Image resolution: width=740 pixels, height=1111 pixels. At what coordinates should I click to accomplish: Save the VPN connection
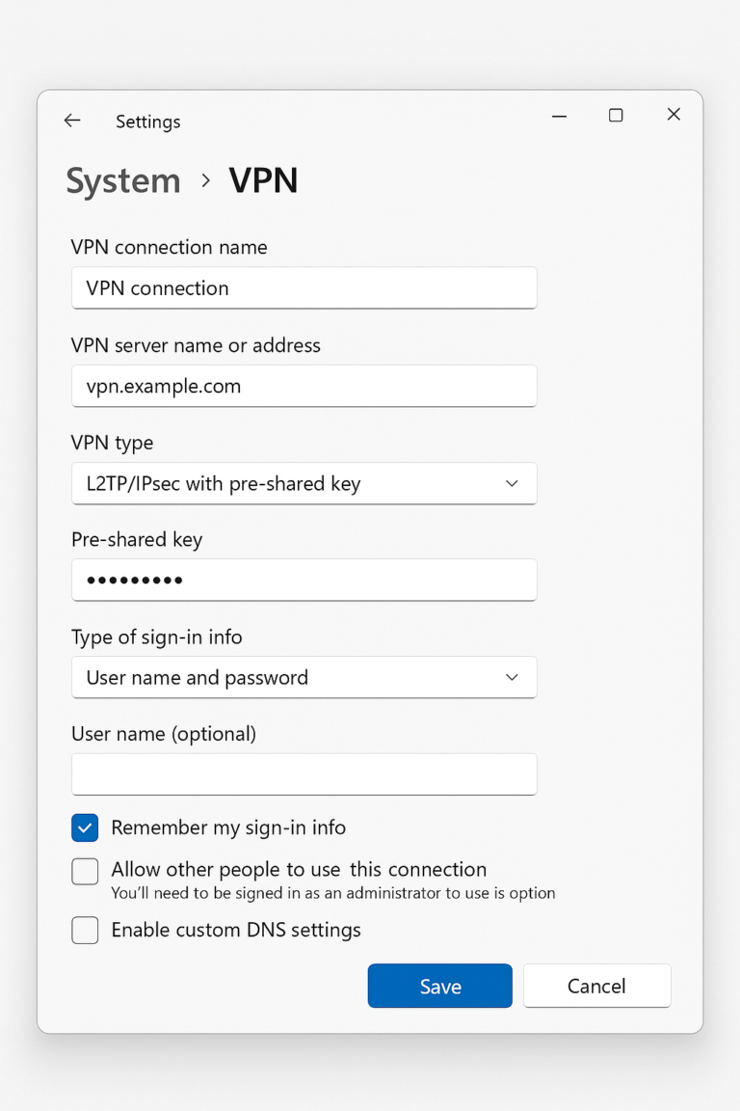tap(439, 986)
